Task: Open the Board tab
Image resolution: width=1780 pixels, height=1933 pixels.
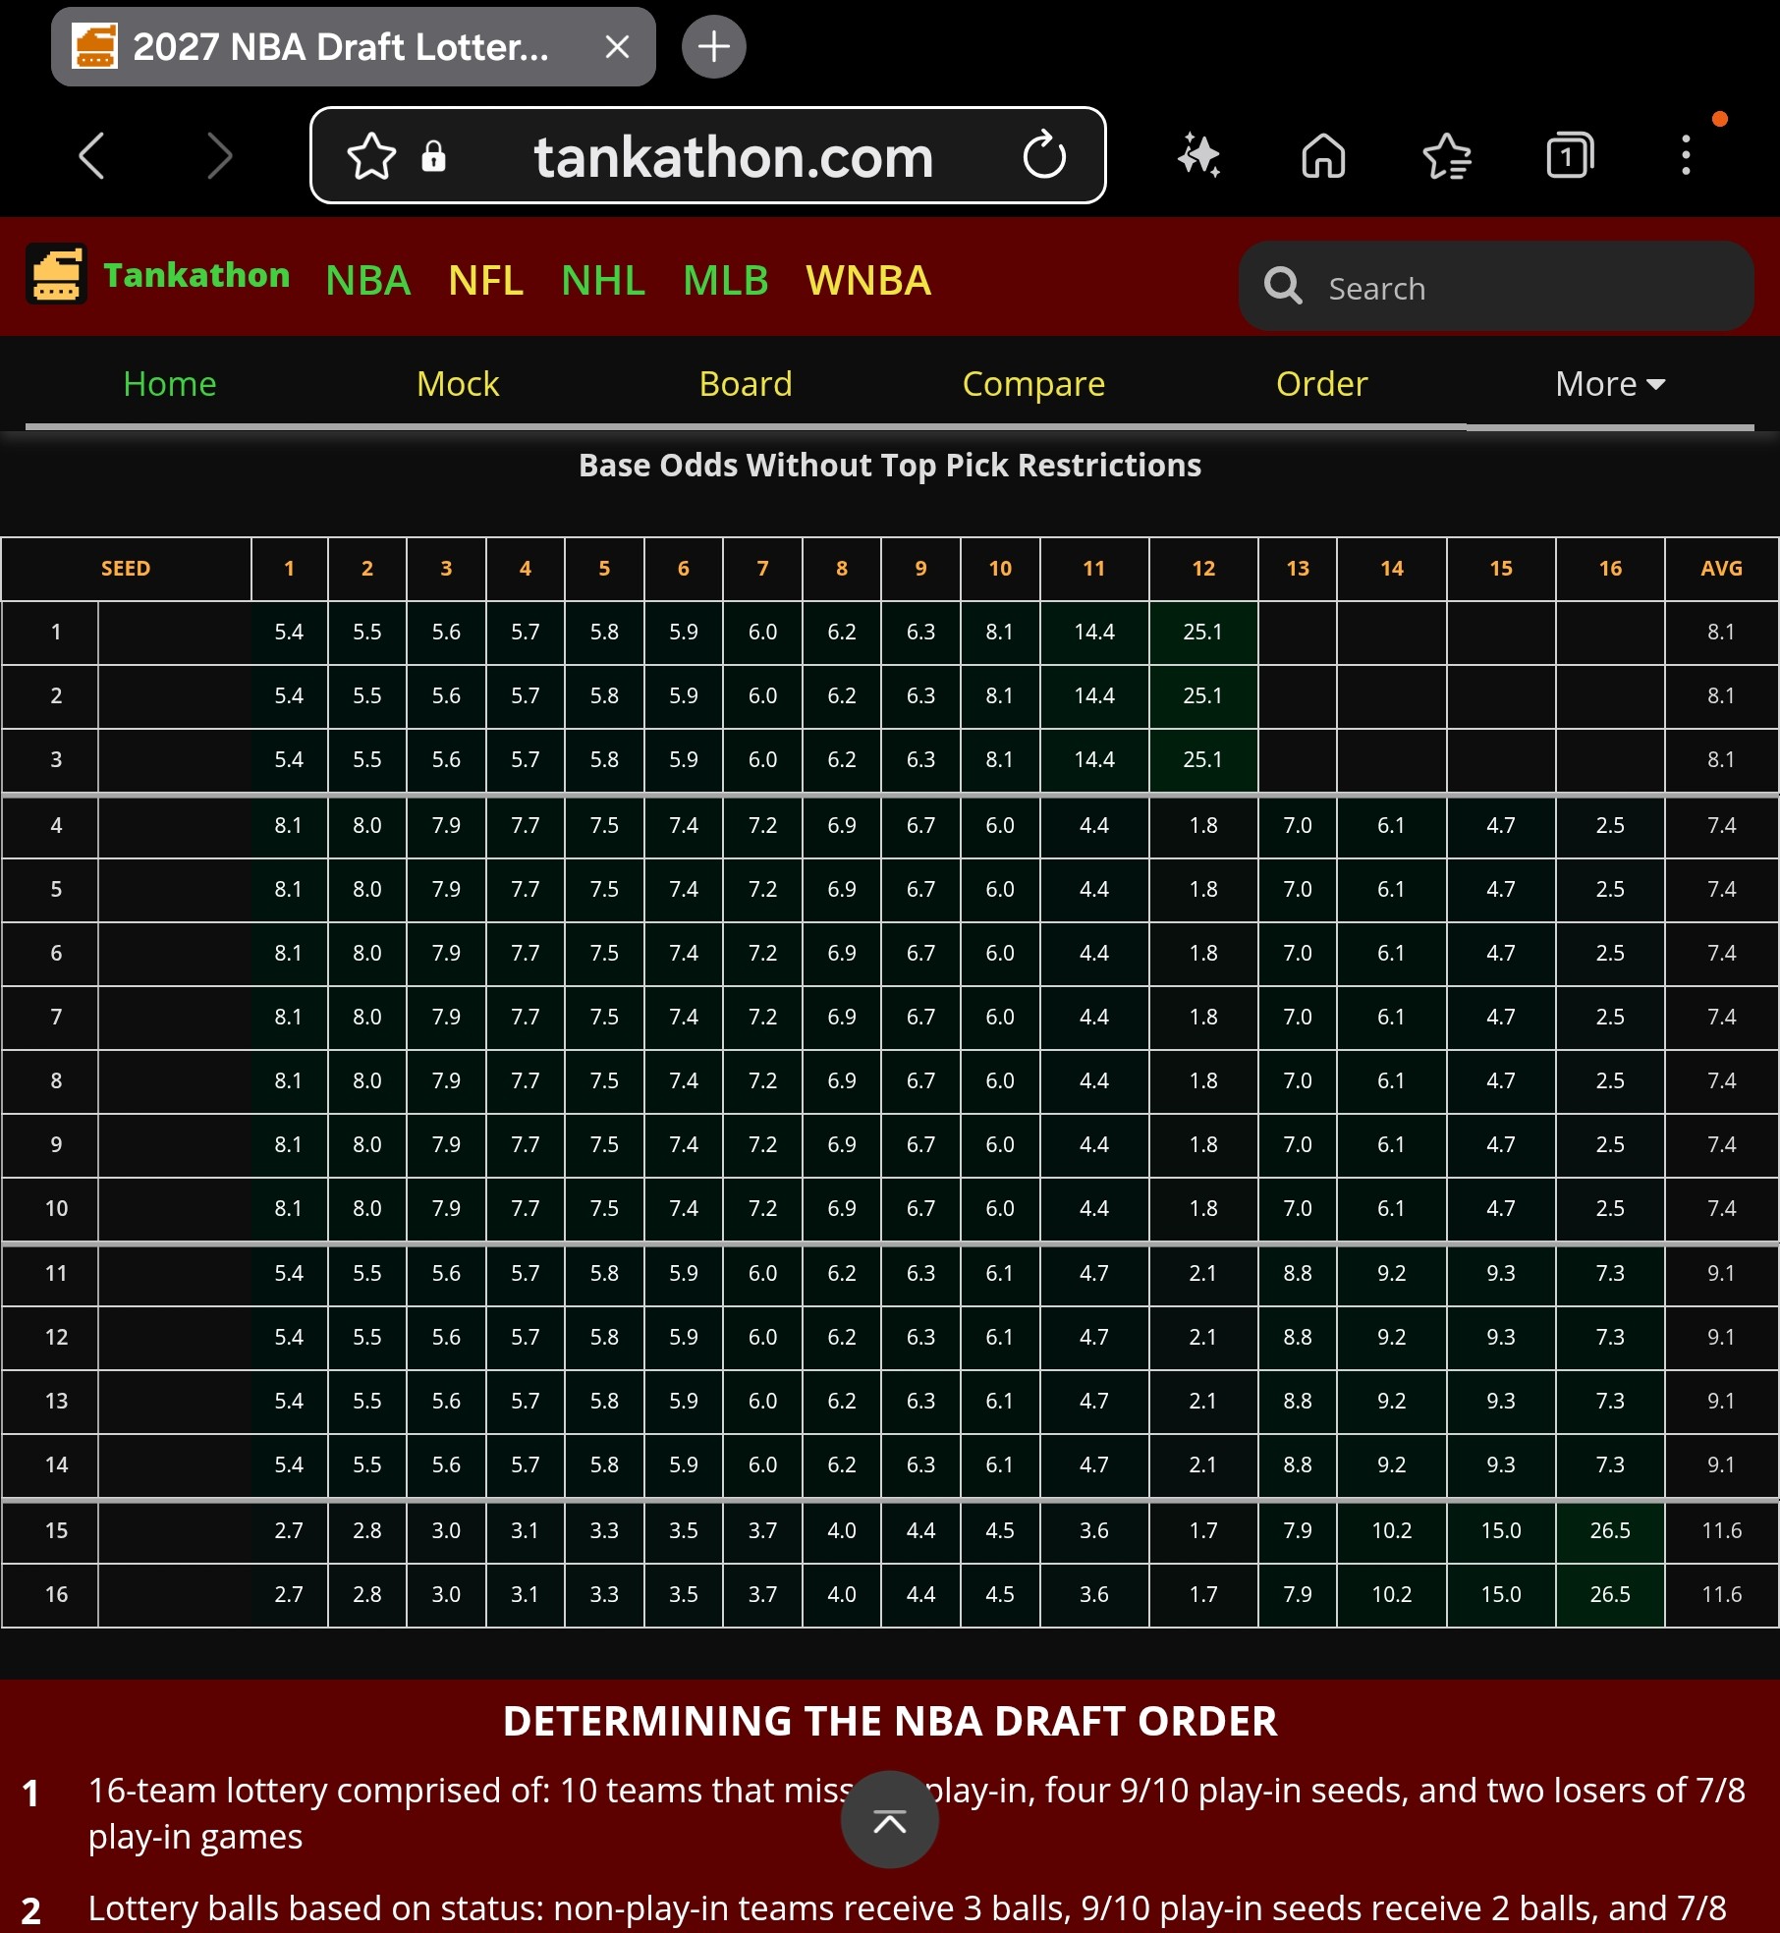Action: tap(746, 384)
